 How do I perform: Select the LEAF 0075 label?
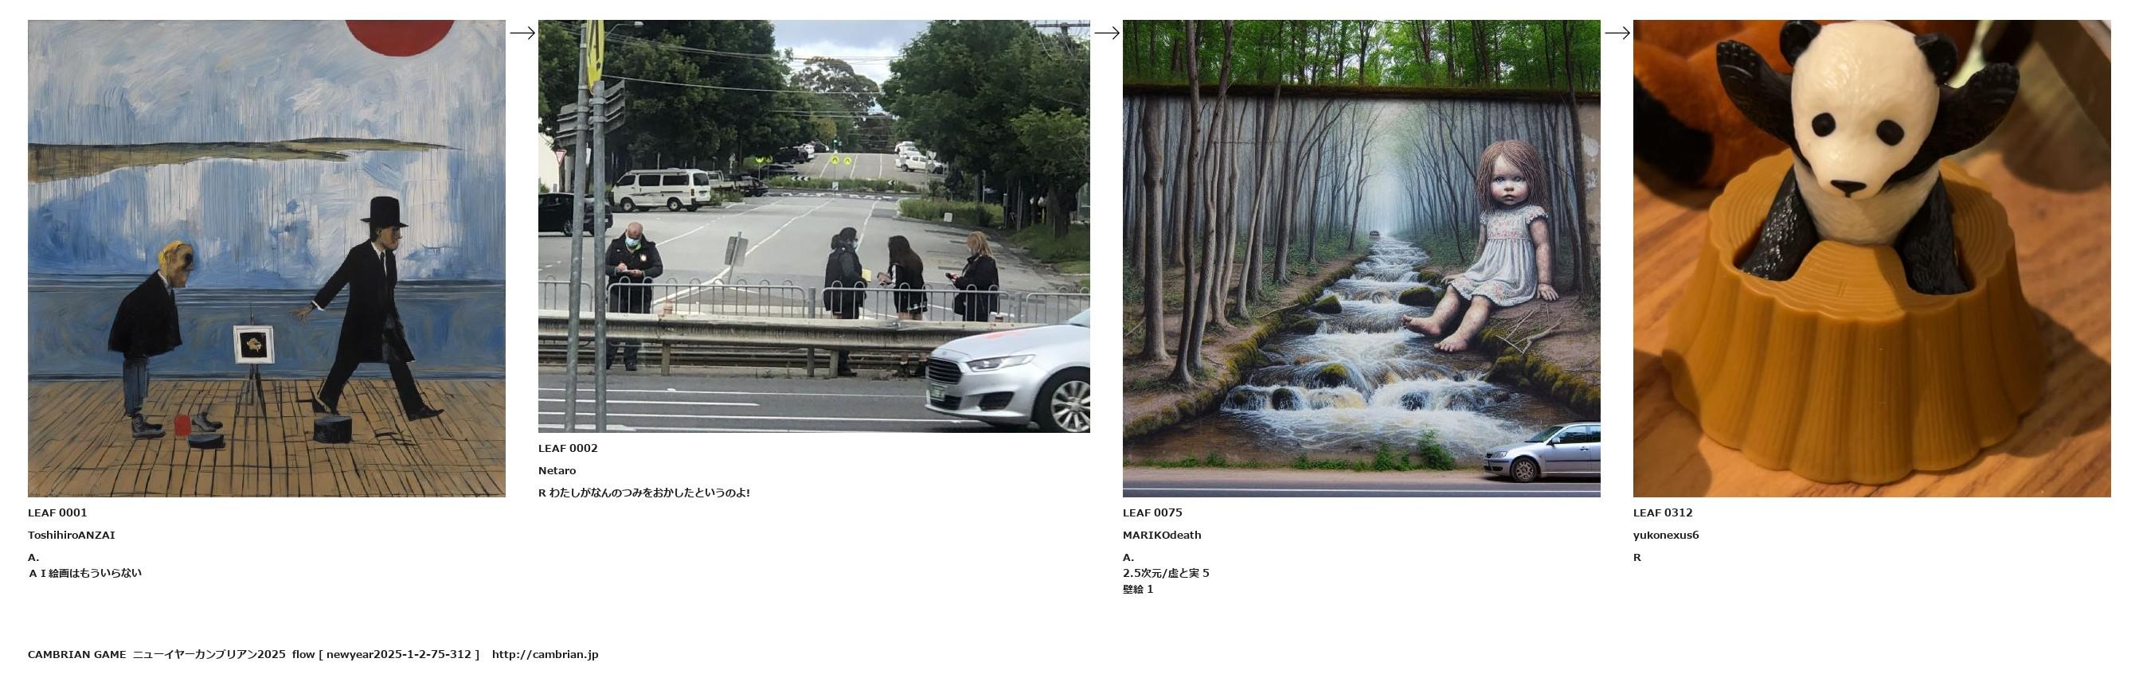(x=1152, y=513)
